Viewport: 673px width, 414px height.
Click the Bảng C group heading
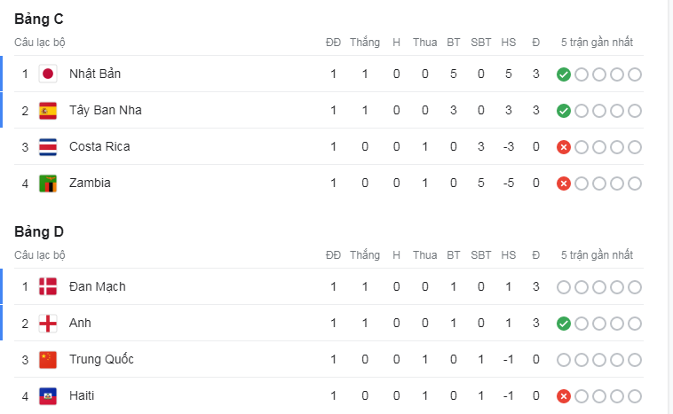tap(39, 19)
